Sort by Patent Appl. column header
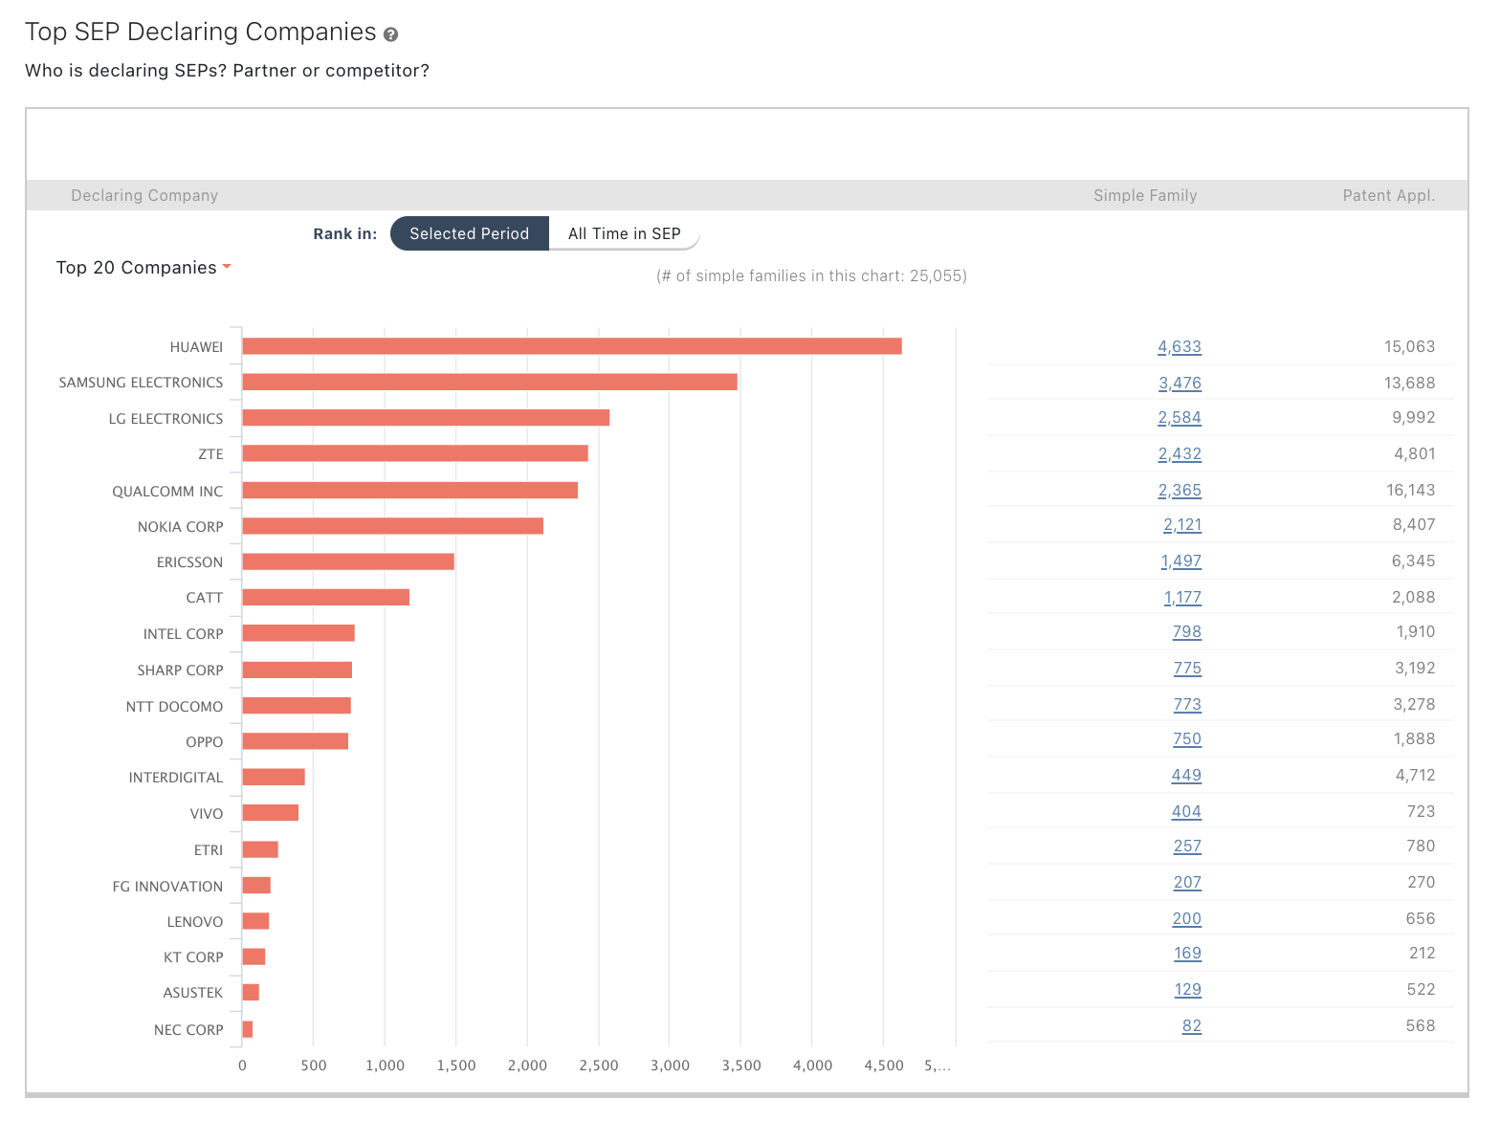1500x1121 pixels. pyautogui.click(x=1388, y=195)
